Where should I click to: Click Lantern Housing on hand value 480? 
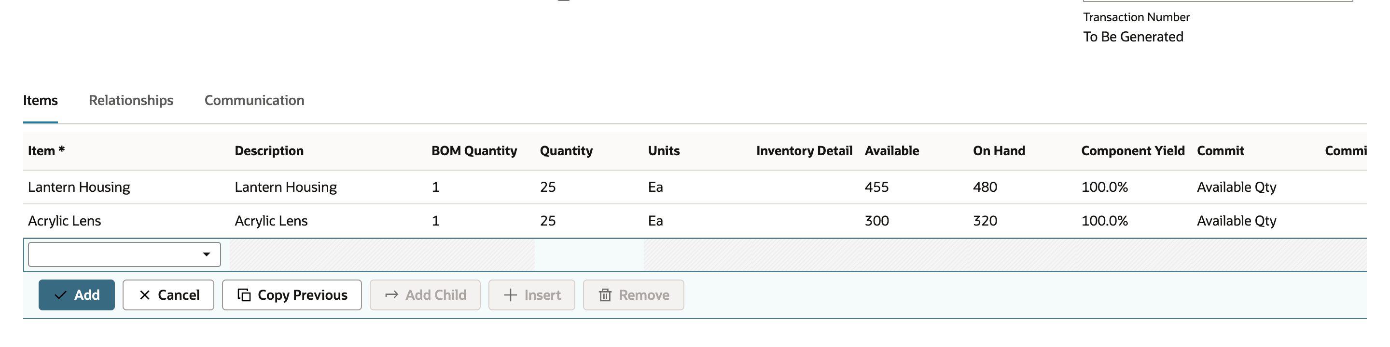click(985, 187)
